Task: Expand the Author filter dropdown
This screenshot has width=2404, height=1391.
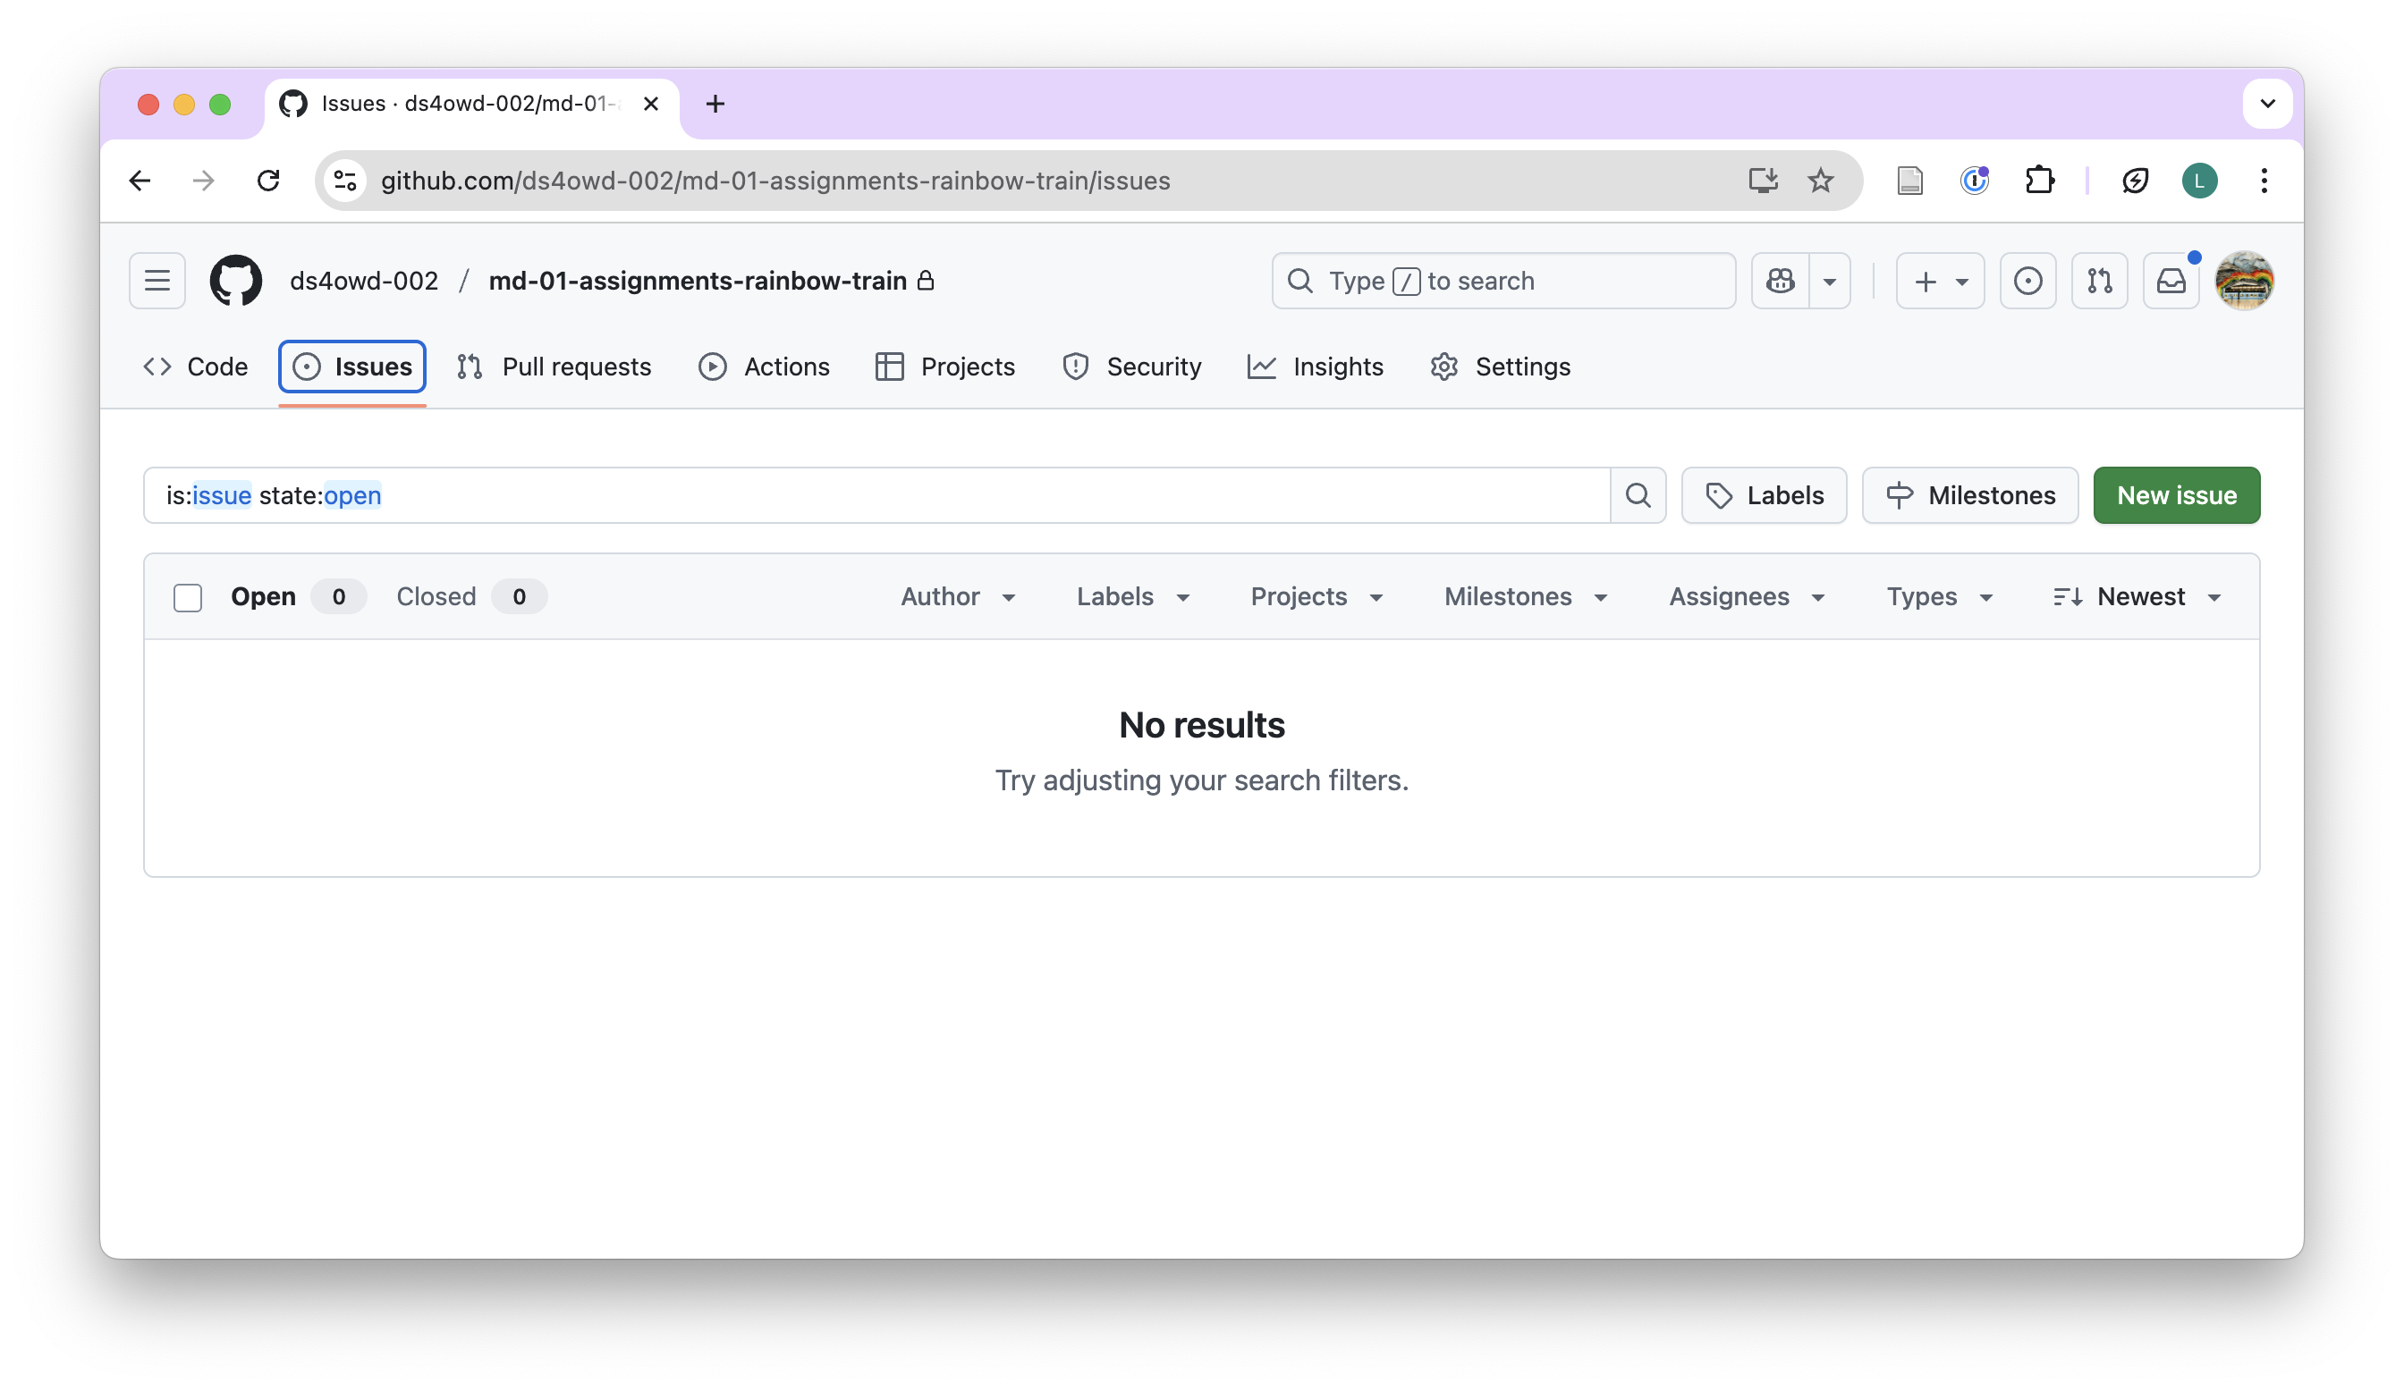Action: tap(958, 597)
